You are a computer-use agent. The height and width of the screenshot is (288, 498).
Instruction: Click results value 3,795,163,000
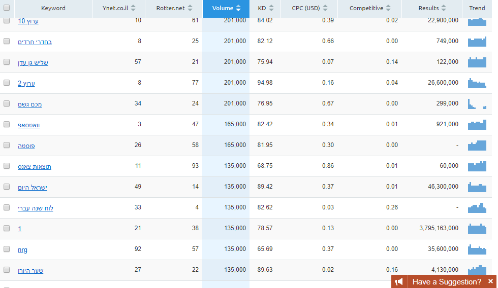click(439, 228)
